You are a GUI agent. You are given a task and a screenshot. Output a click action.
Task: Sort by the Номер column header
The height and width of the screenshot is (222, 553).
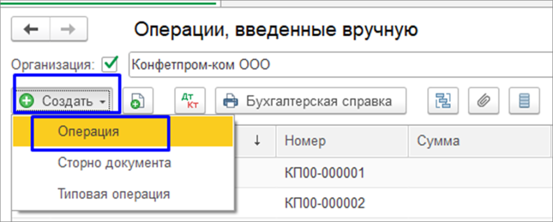(343, 141)
